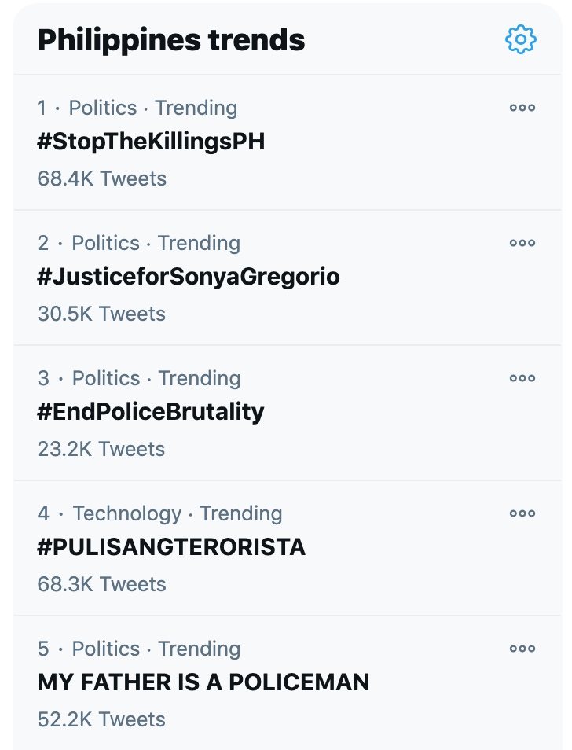Open more options for #JusticeforSonyaGregorio
Screen dimensions: 572x750
click(522, 243)
